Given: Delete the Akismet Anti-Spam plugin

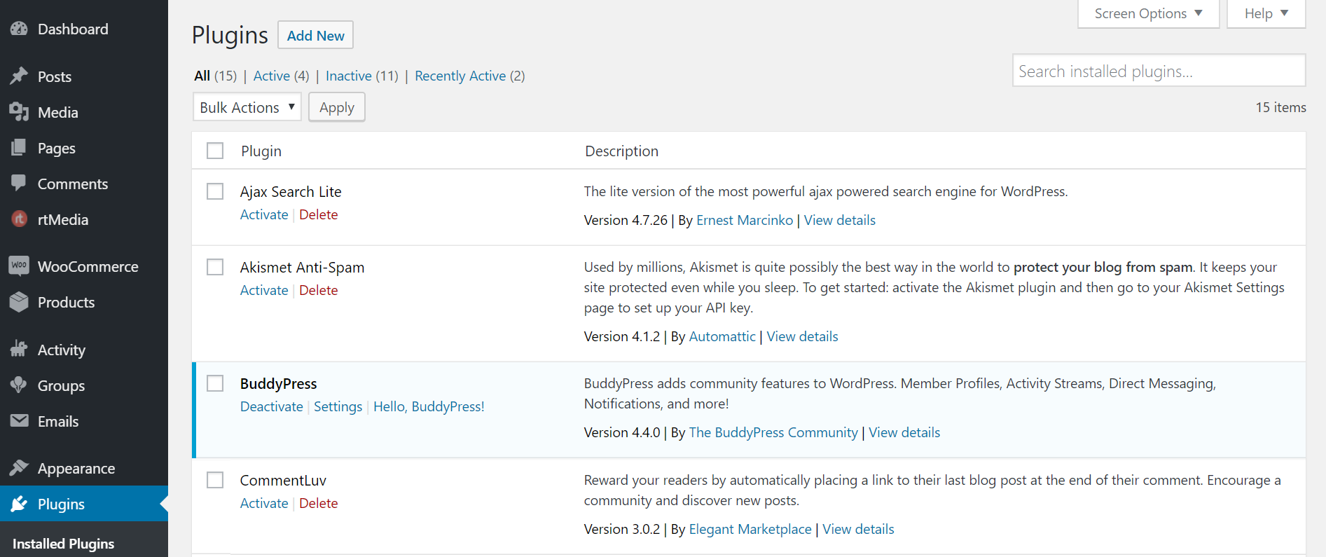Looking at the screenshot, I should [x=318, y=290].
